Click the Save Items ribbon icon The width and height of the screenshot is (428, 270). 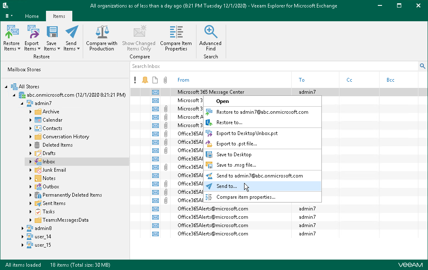coord(51,32)
